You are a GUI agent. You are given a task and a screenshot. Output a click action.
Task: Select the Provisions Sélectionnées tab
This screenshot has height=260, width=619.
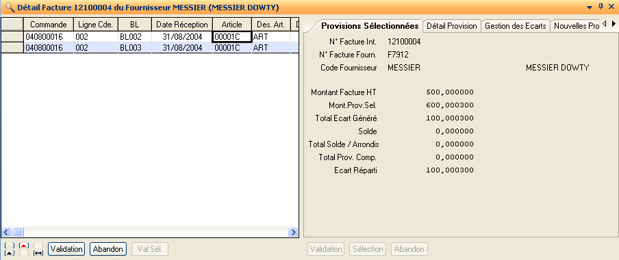pos(370,26)
